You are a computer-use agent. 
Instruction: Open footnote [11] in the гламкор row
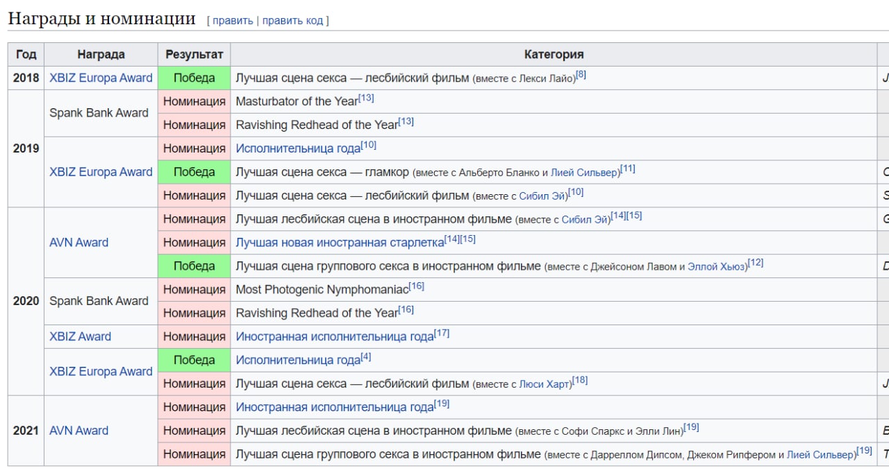pos(628,169)
